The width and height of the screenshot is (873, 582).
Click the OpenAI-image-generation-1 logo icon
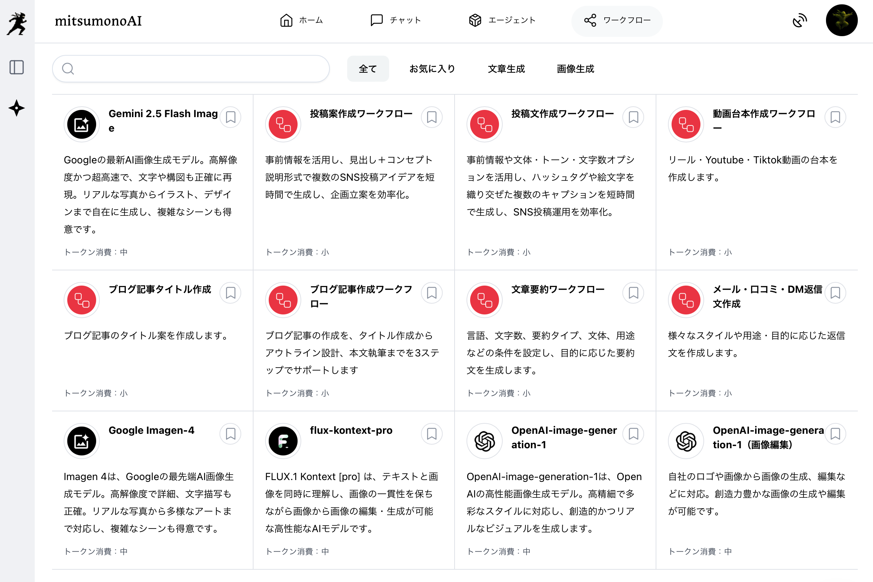(484, 441)
